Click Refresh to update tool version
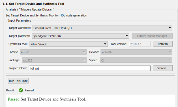 coord(163,44)
